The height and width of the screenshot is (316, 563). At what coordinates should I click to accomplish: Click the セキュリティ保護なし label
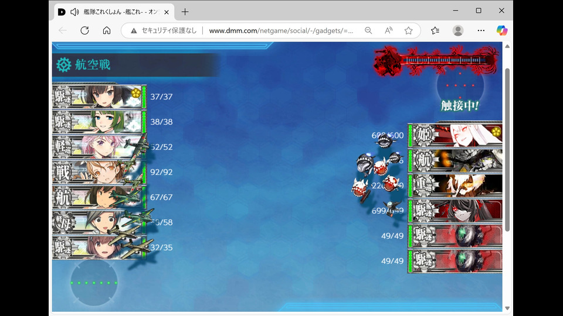click(x=169, y=30)
